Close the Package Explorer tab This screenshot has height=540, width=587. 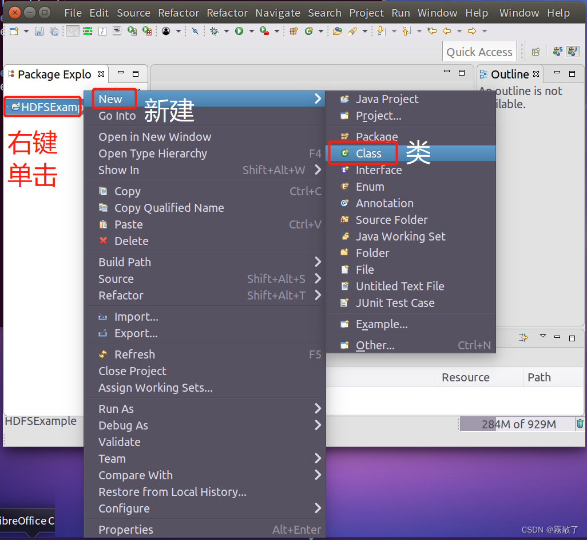coord(101,74)
